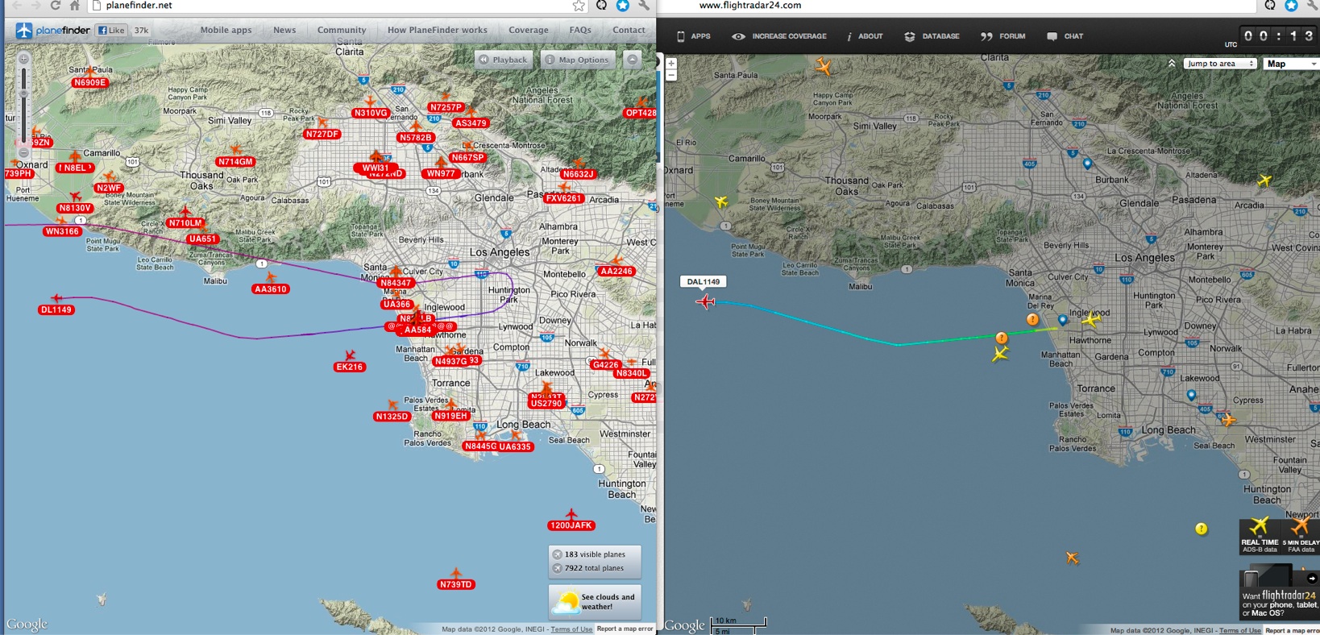Select the DL1149 flight label on PlaneFinder
This screenshot has height=635, width=1320.
point(56,309)
